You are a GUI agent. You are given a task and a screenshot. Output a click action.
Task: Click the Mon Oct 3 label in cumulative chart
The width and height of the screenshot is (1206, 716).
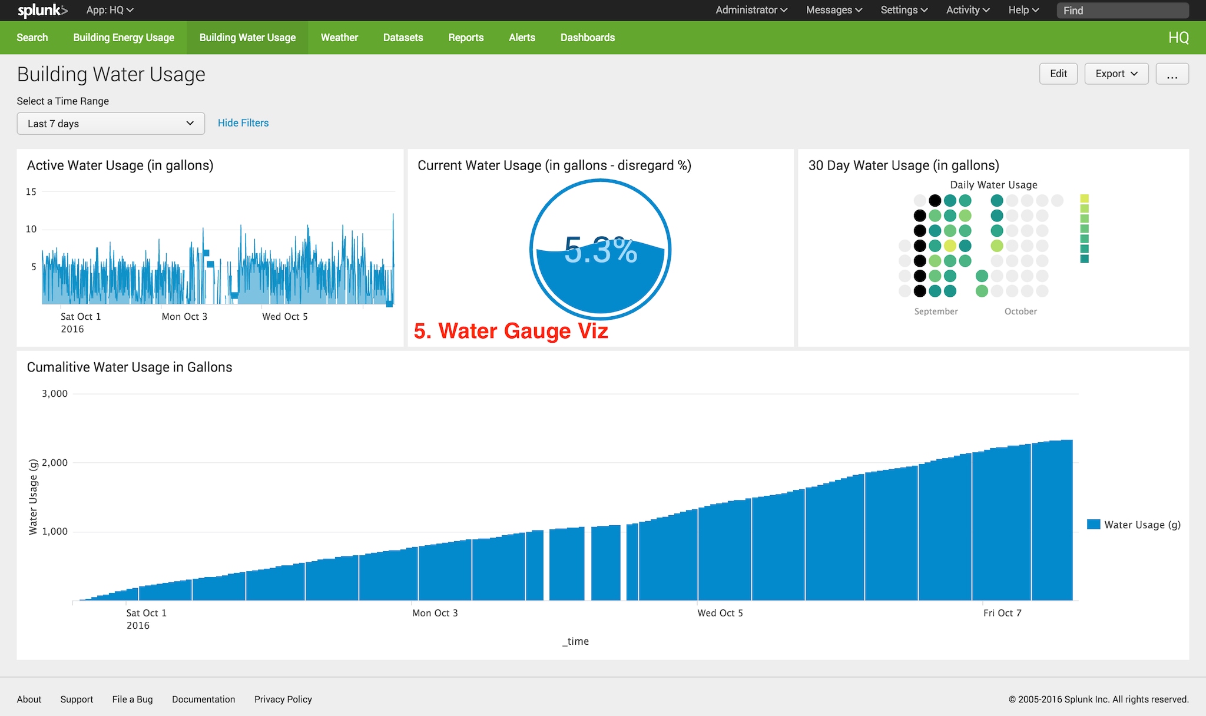(x=435, y=613)
